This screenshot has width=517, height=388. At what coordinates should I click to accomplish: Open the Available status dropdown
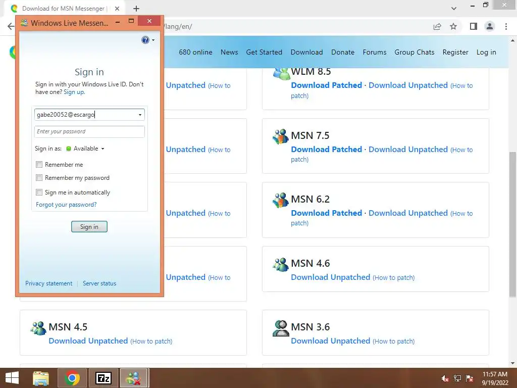85,149
